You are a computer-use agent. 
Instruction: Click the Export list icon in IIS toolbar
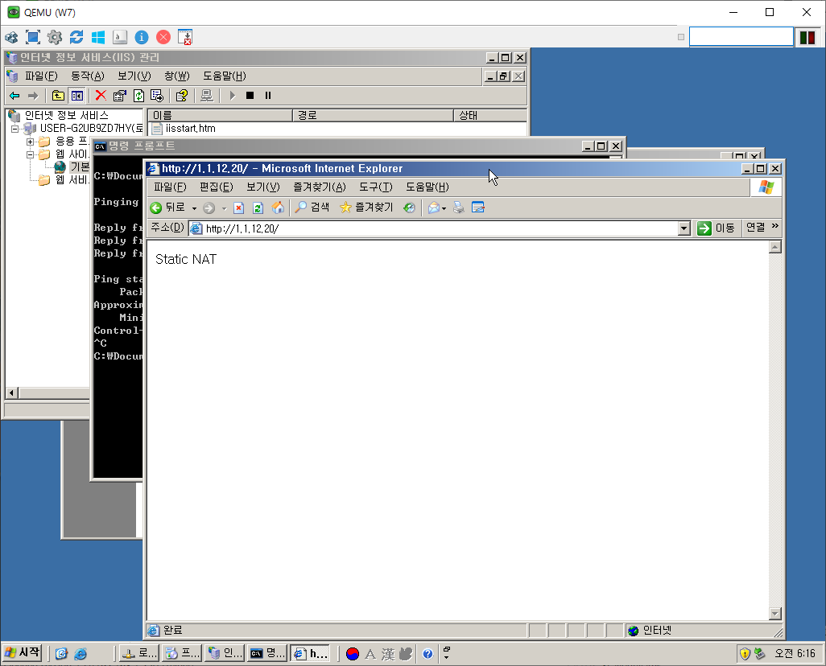(x=157, y=95)
